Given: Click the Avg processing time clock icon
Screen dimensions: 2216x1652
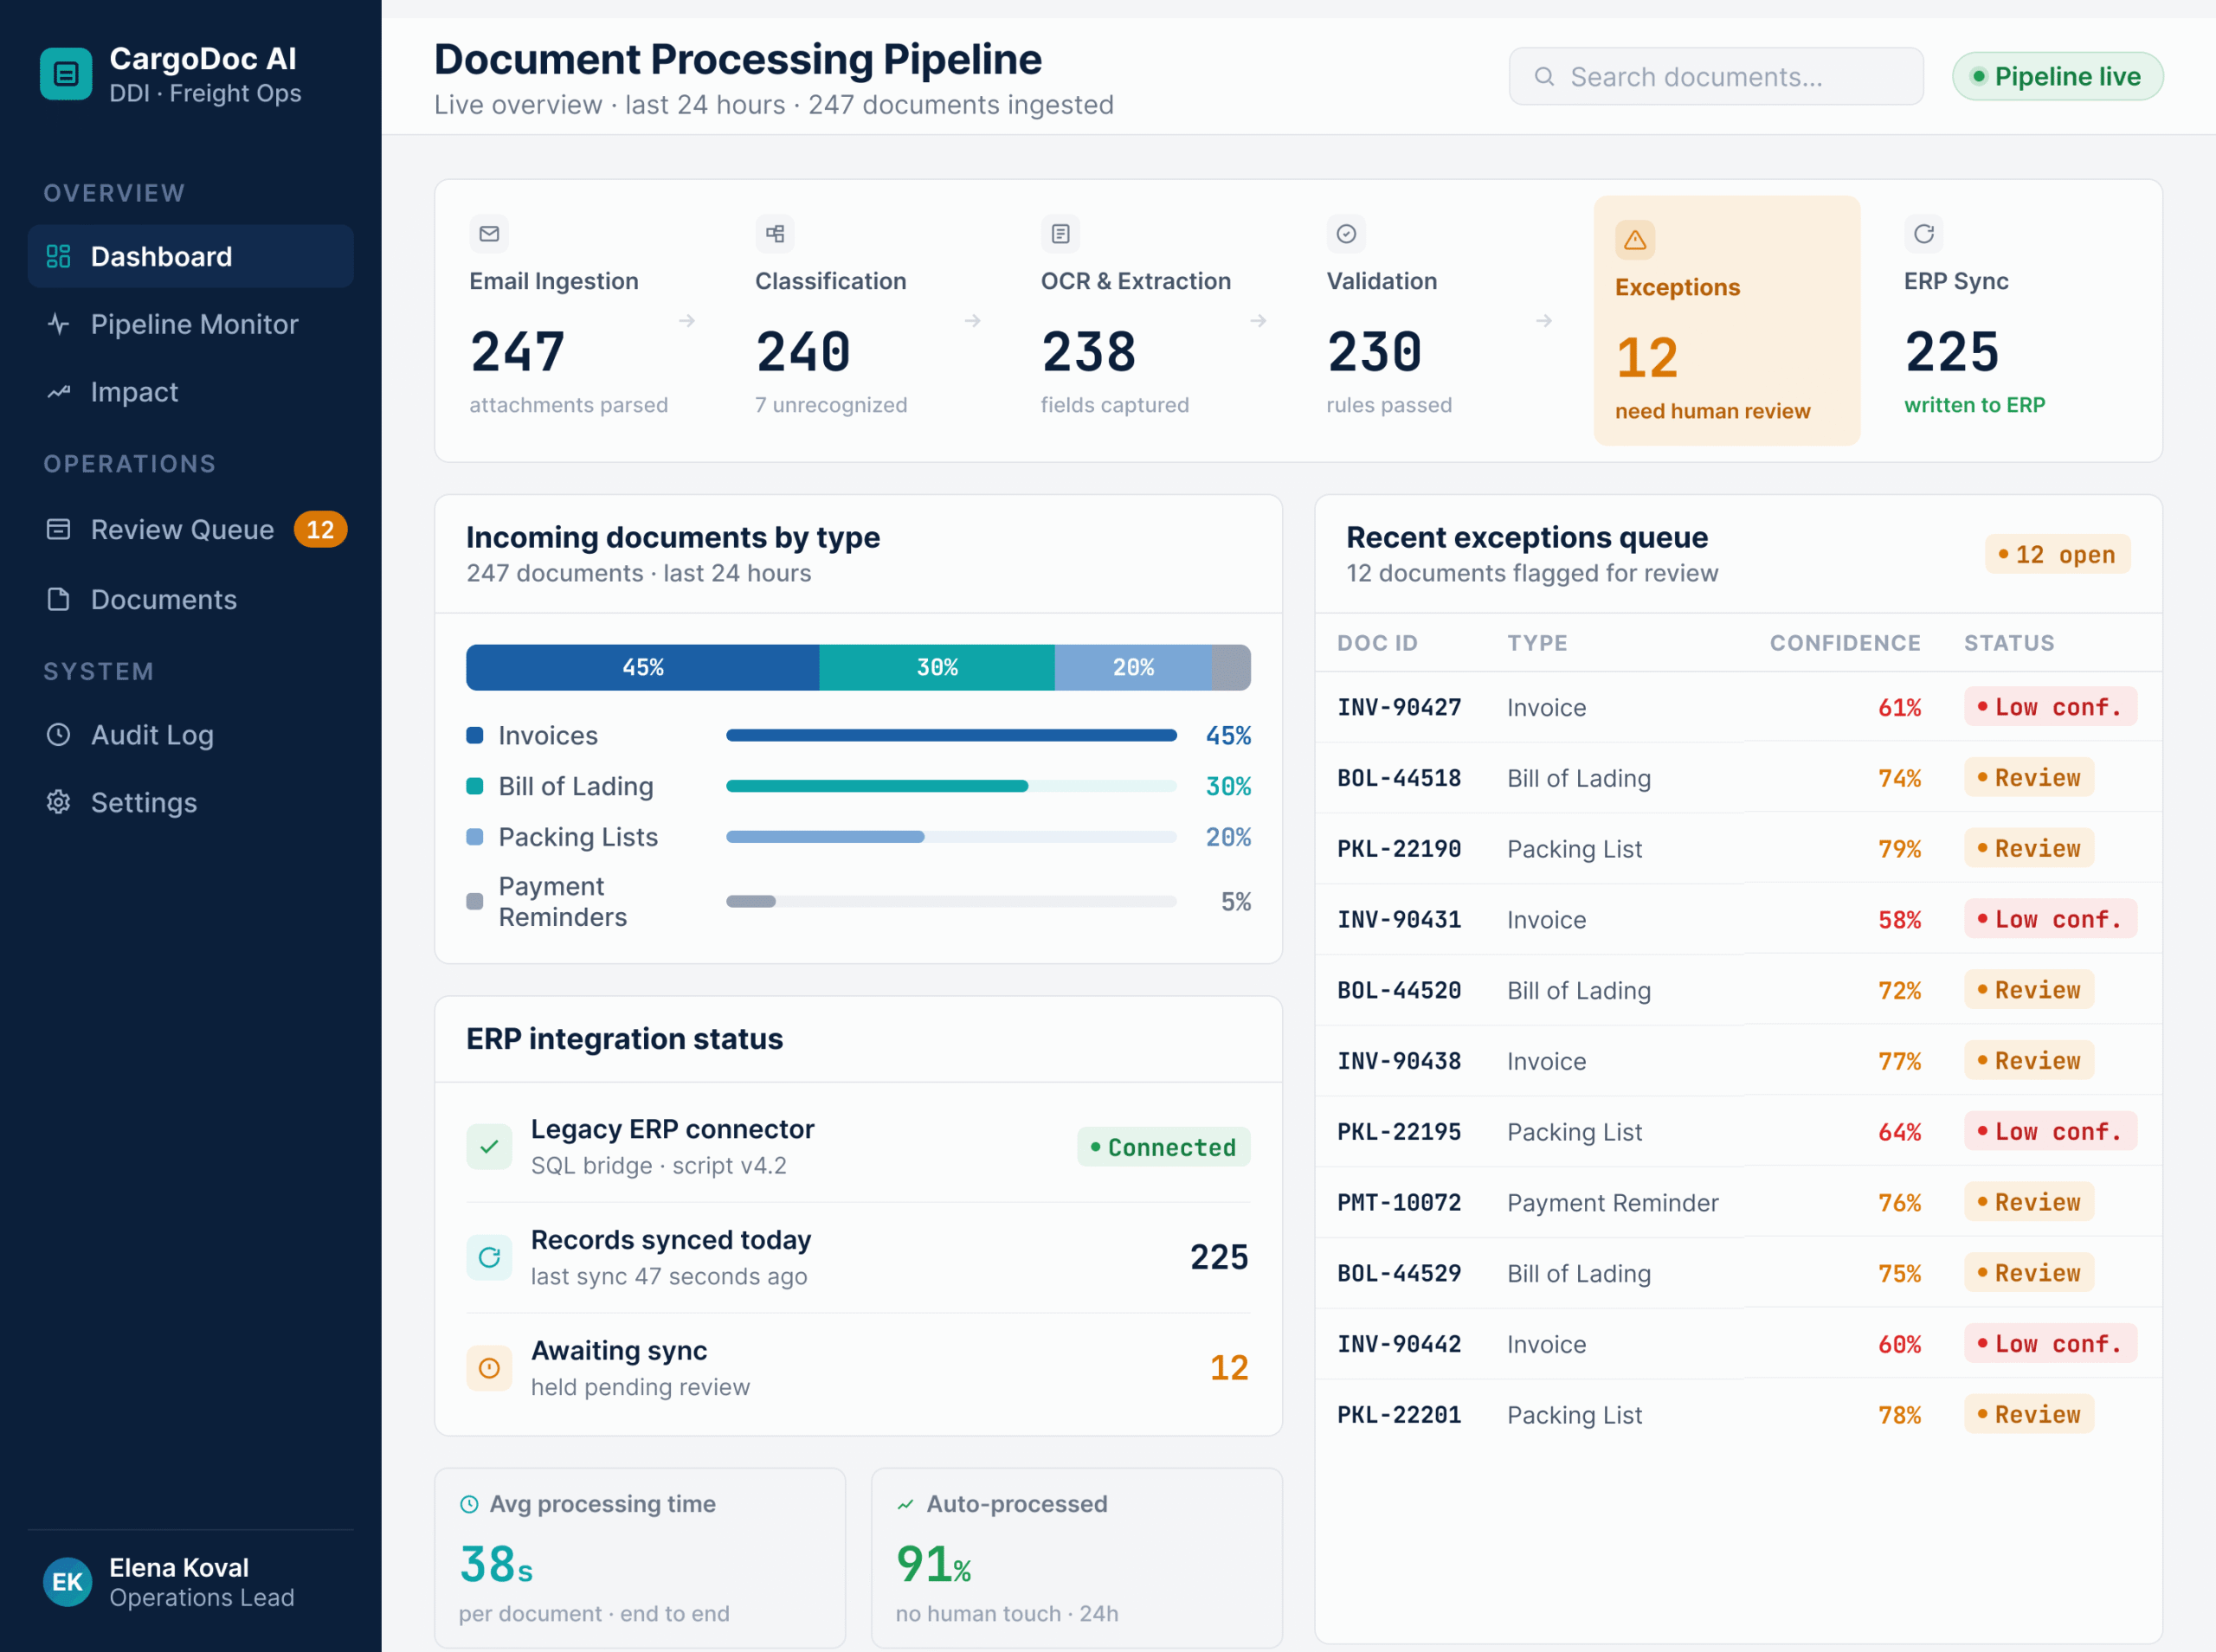Looking at the screenshot, I should (469, 1504).
